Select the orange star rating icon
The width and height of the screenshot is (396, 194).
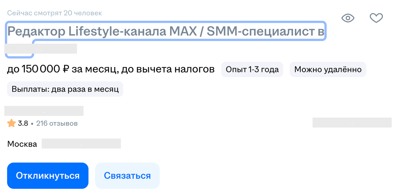11,123
